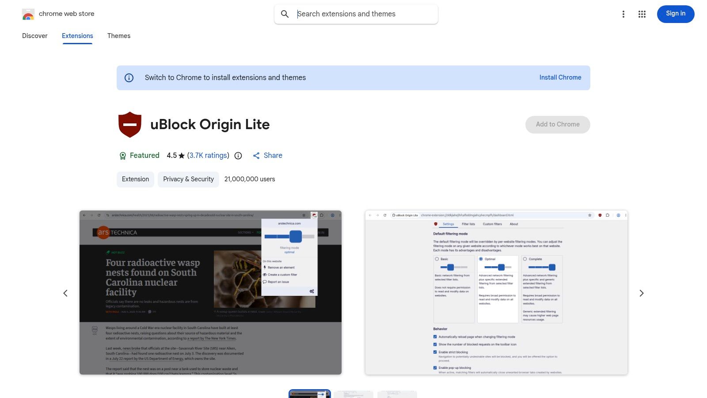Screen dimensions: 707x398
Task: Click the uBlock Origin Lite shield icon
Action: tap(130, 125)
